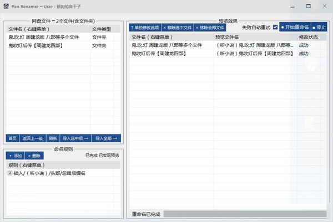This screenshot has width=333, height=222.
Task: Click 预览文件名 column header
Action: tap(227, 37)
